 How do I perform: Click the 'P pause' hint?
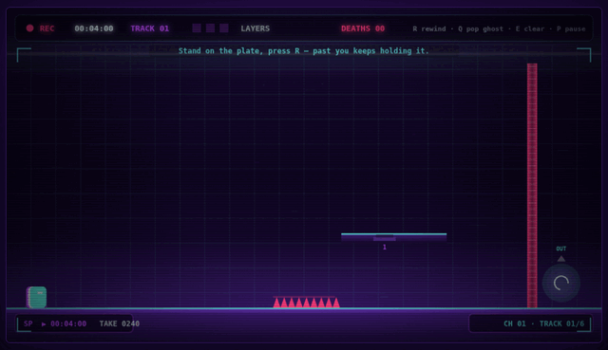click(x=571, y=29)
